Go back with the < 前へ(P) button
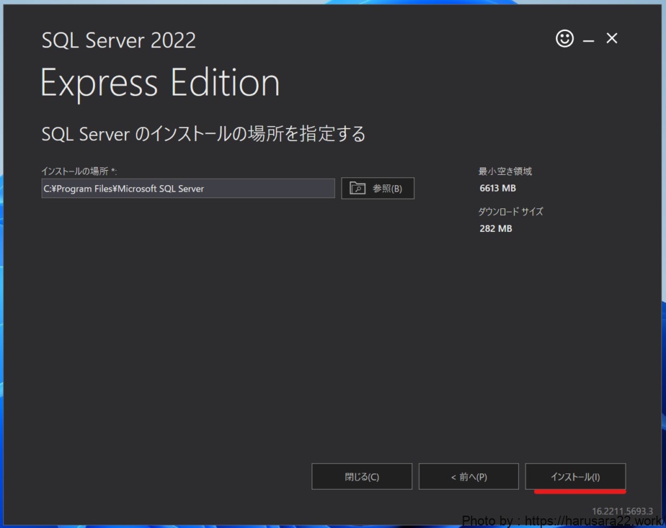 [x=468, y=477]
